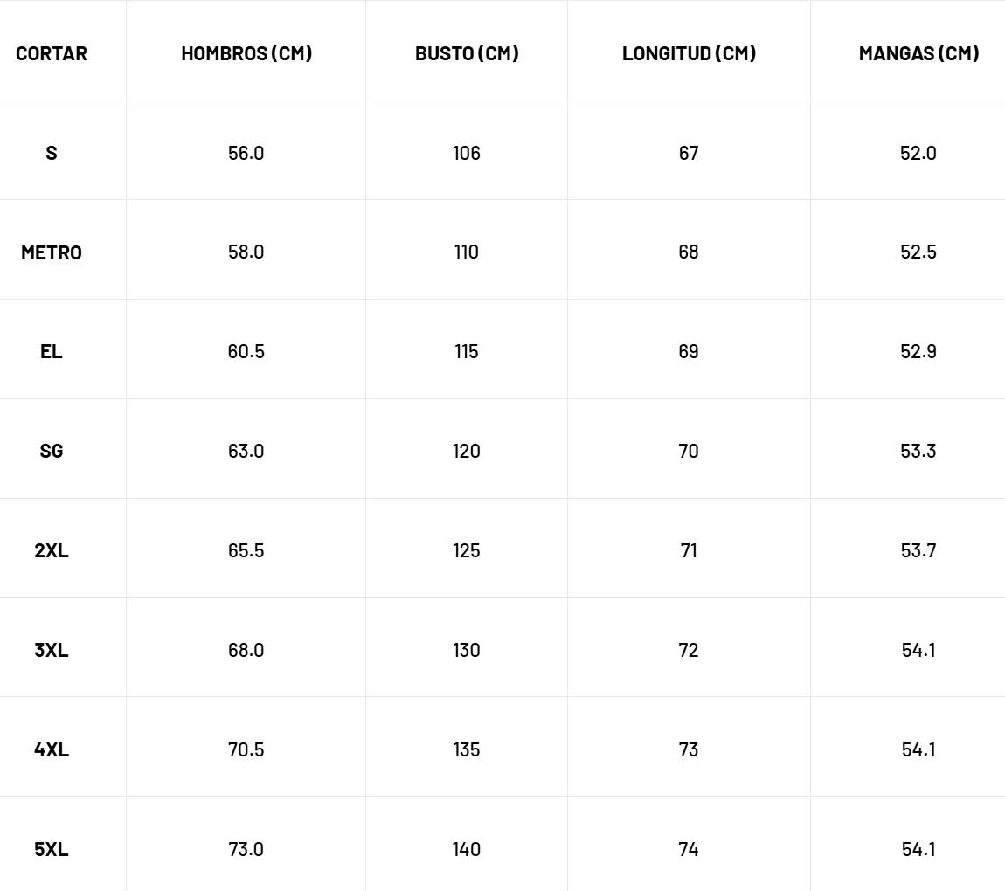The image size is (1005, 891).
Task: Select the S size row label
Action: (52, 153)
